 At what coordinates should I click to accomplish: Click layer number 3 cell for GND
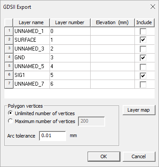pos(70,58)
